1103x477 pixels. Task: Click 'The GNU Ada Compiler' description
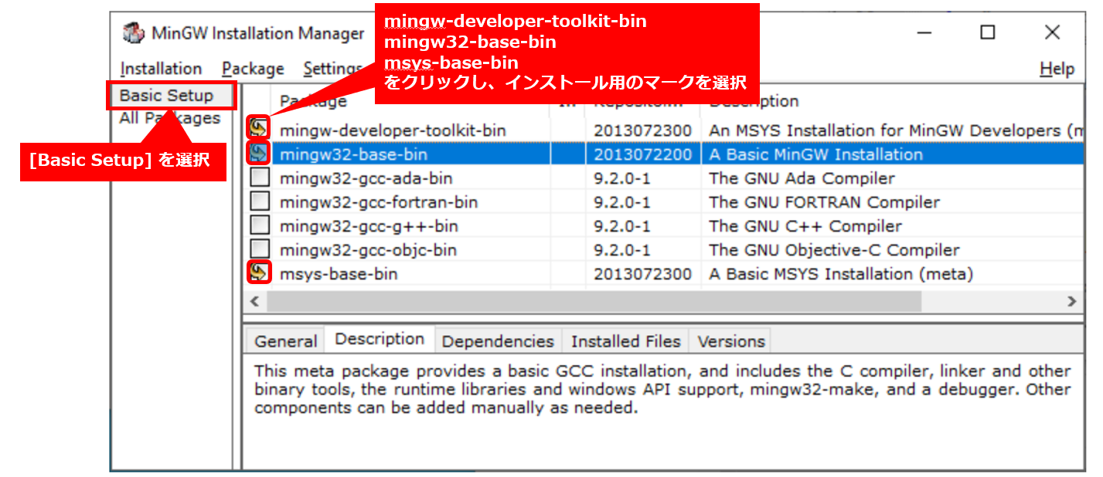(x=802, y=178)
